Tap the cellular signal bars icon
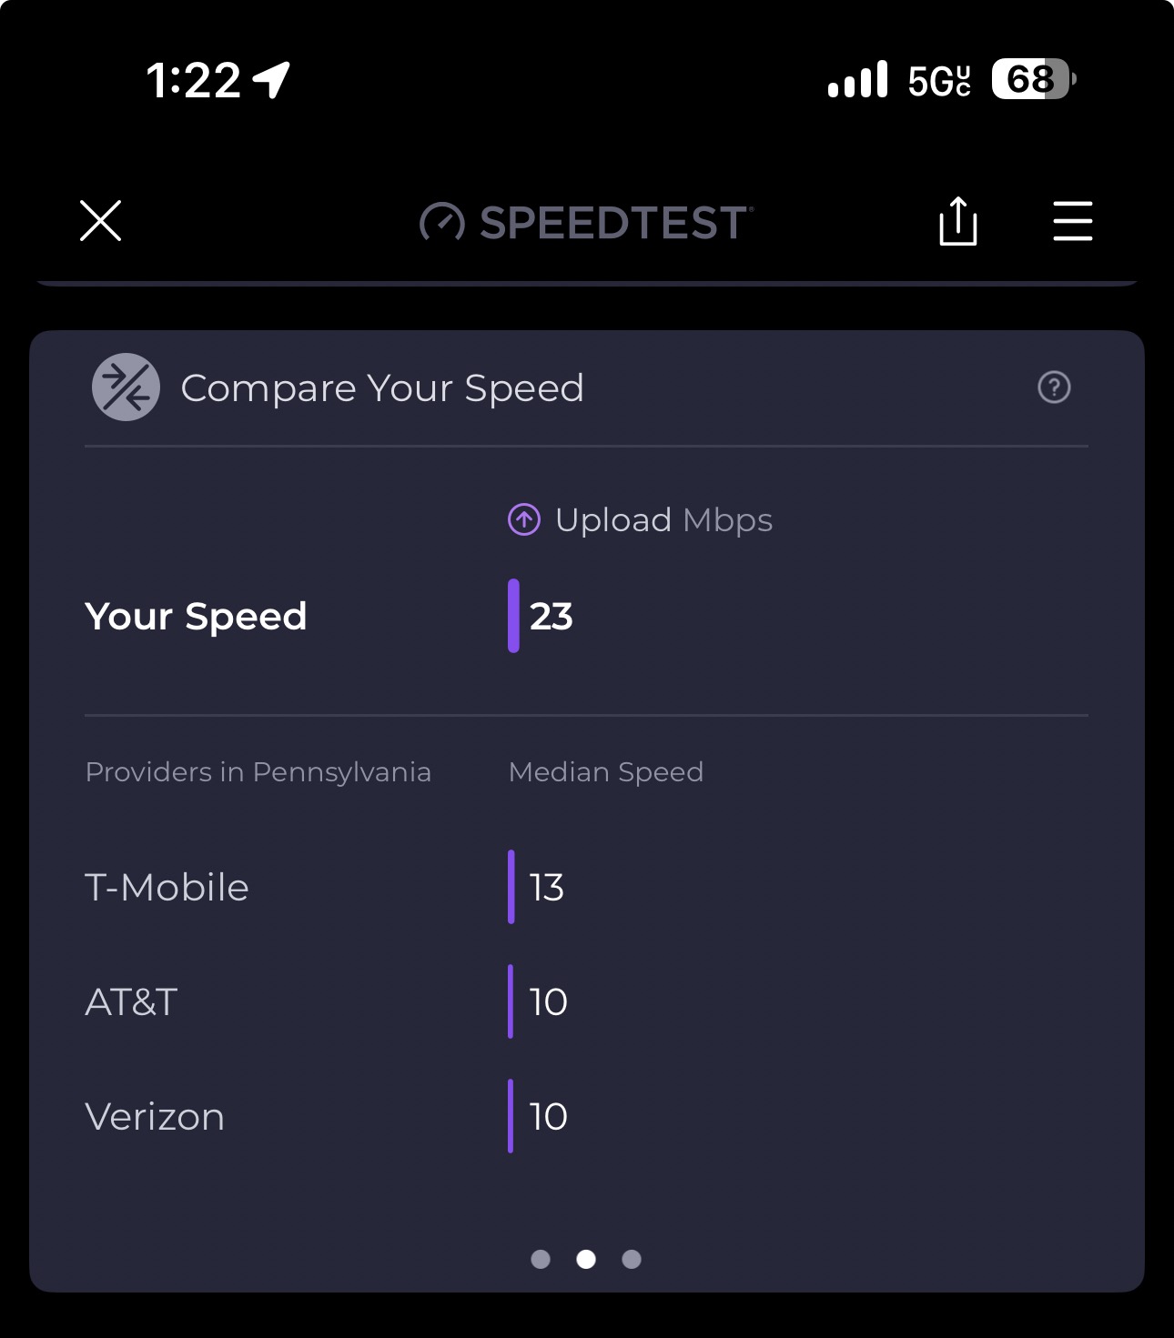Screen dimensions: 1174x1338 [x=857, y=79]
